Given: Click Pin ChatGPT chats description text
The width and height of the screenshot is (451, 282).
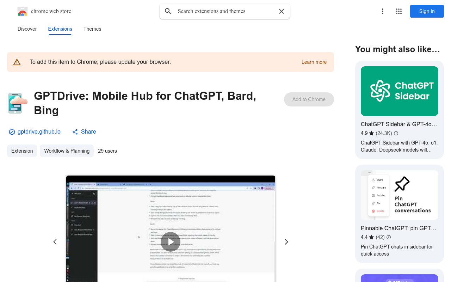Looking at the screenshot, I should [x=397, y=250].
